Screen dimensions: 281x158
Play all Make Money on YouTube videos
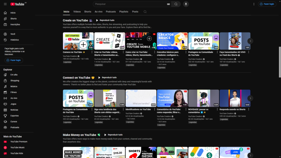point(113,135)
